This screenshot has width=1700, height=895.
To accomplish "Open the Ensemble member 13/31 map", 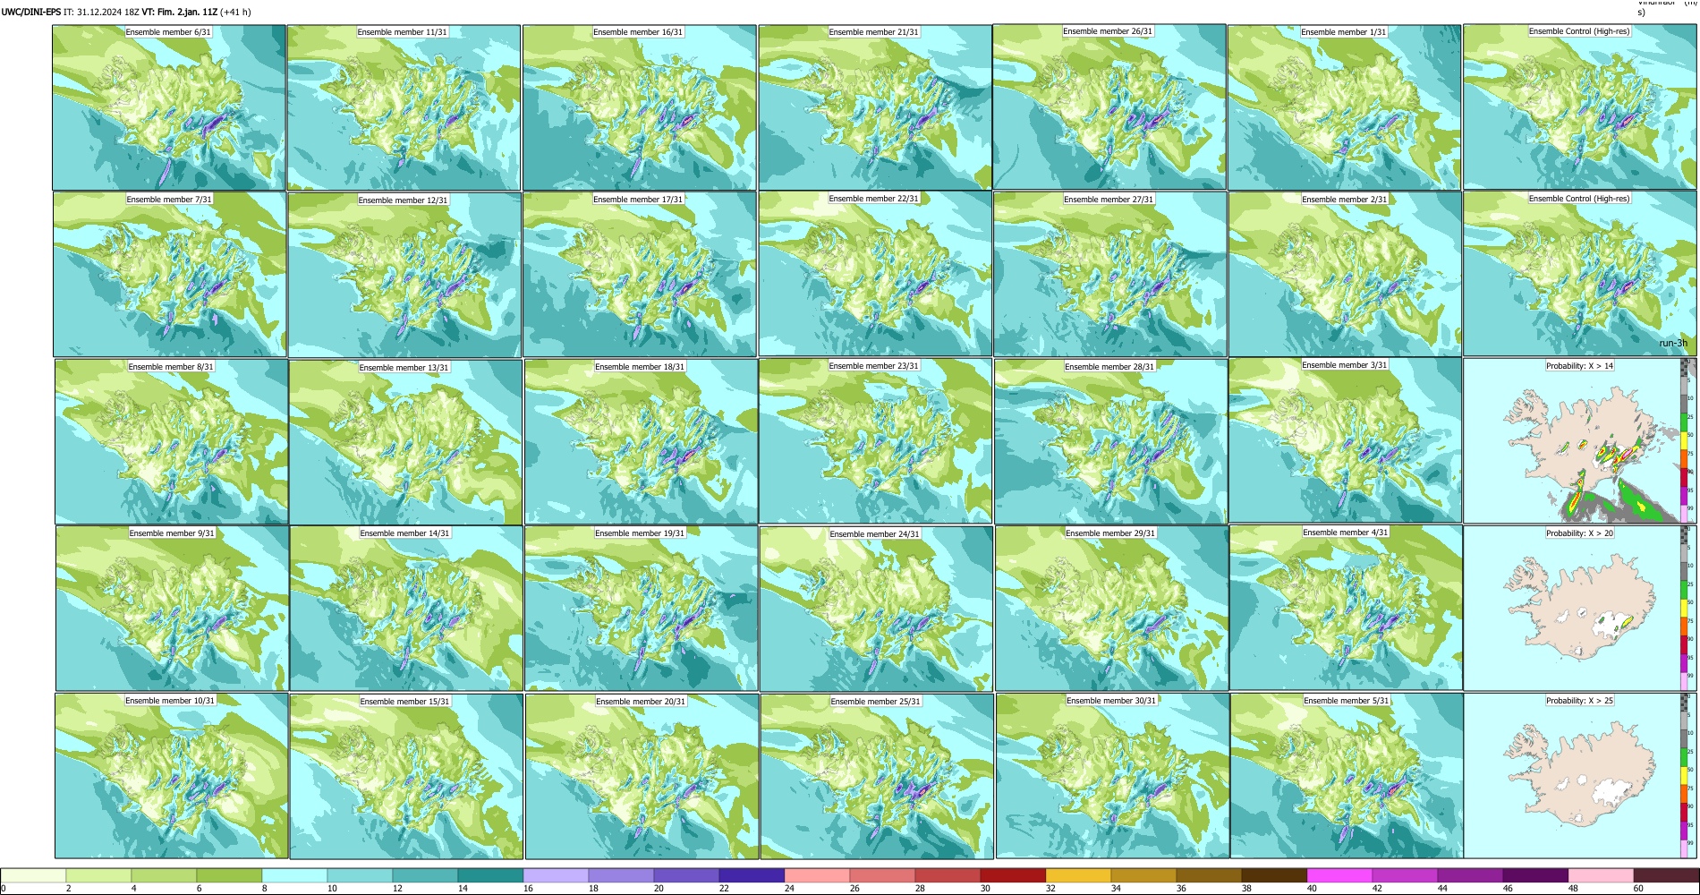I will [405, 442].
